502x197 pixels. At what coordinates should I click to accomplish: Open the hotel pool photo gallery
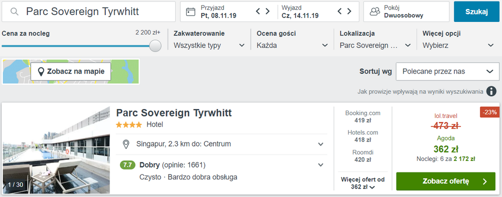(56, 150)
